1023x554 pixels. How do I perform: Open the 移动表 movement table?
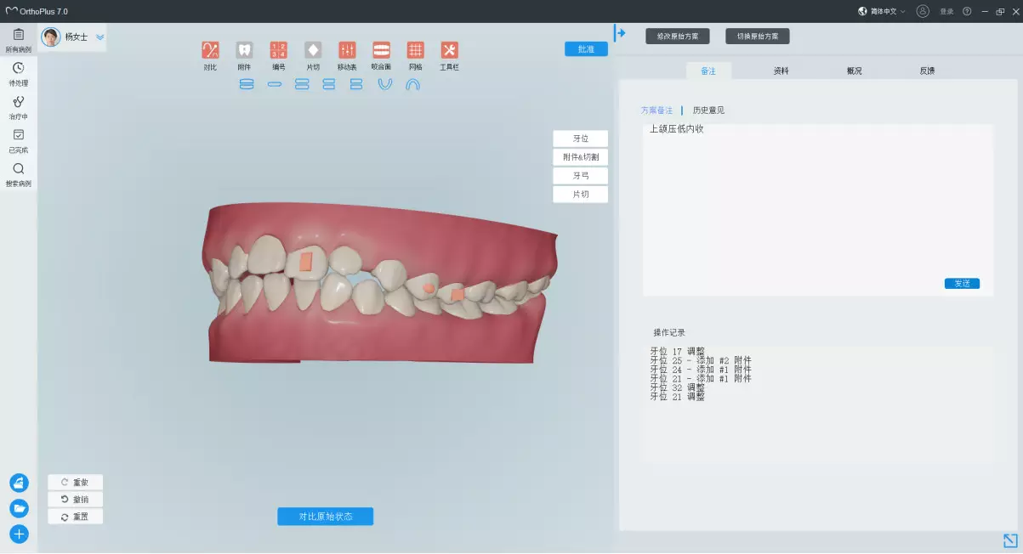347,50
